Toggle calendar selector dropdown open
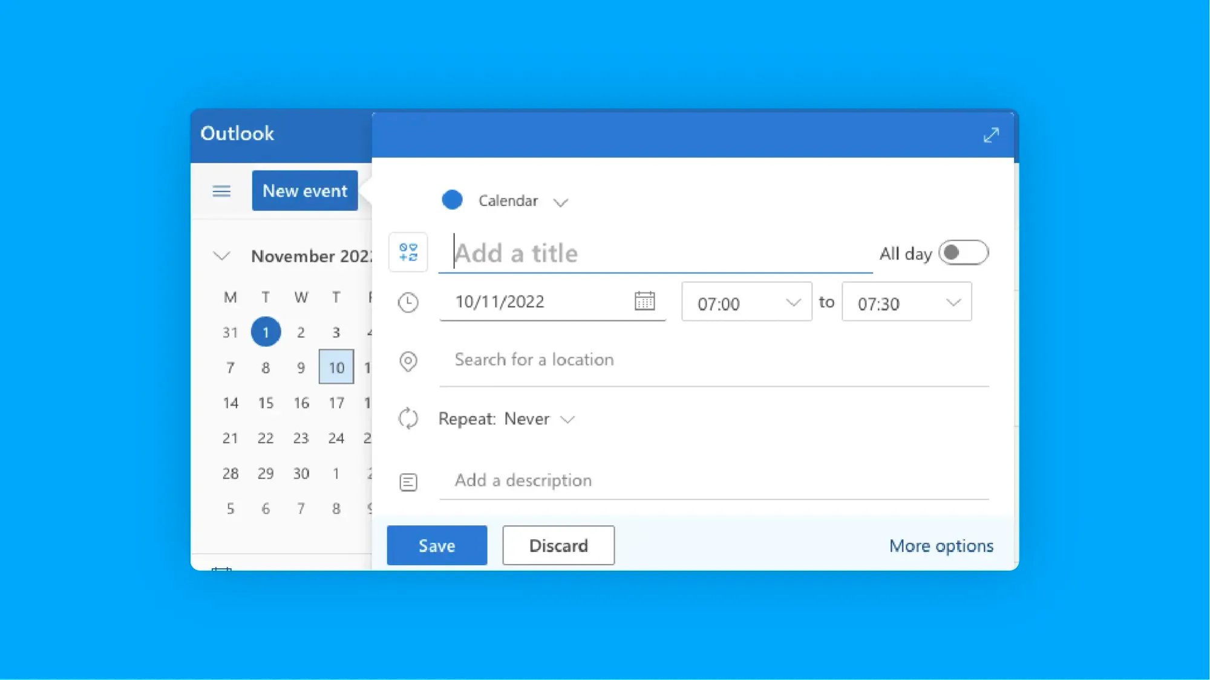This screenshot has width=1210, height=680. pos(561,201)
